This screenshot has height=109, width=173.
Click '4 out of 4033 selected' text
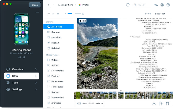tap(93, 103)
